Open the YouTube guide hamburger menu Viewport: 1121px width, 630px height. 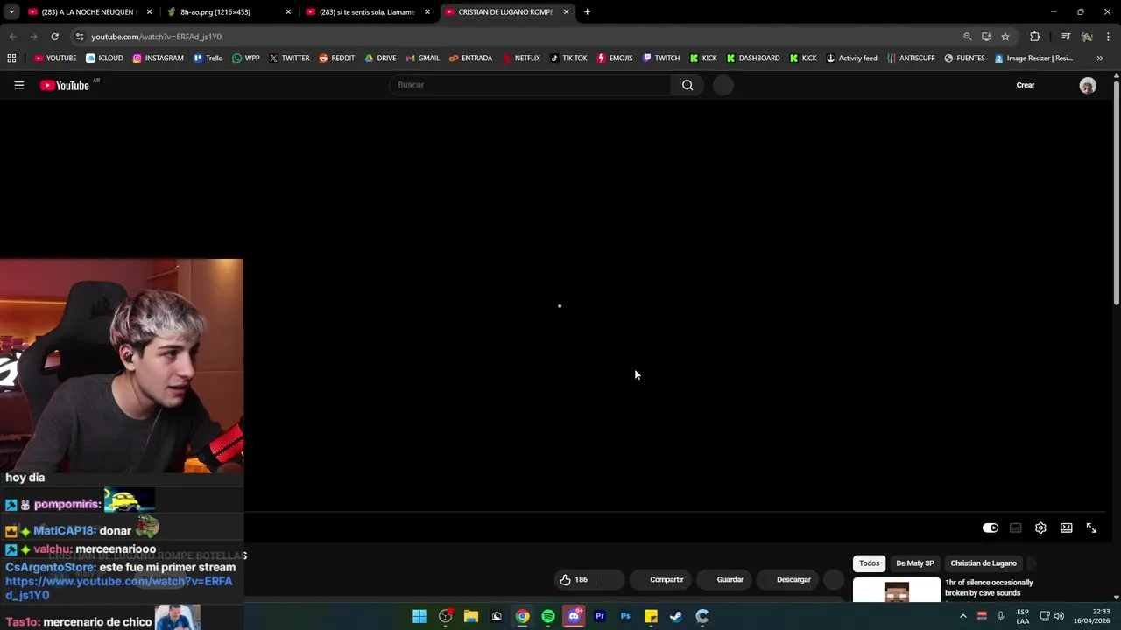click(18, 85)
